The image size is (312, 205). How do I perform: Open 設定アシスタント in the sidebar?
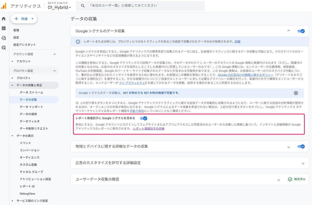24,45
